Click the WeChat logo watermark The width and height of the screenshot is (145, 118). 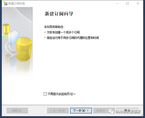[x=111, y=111]
